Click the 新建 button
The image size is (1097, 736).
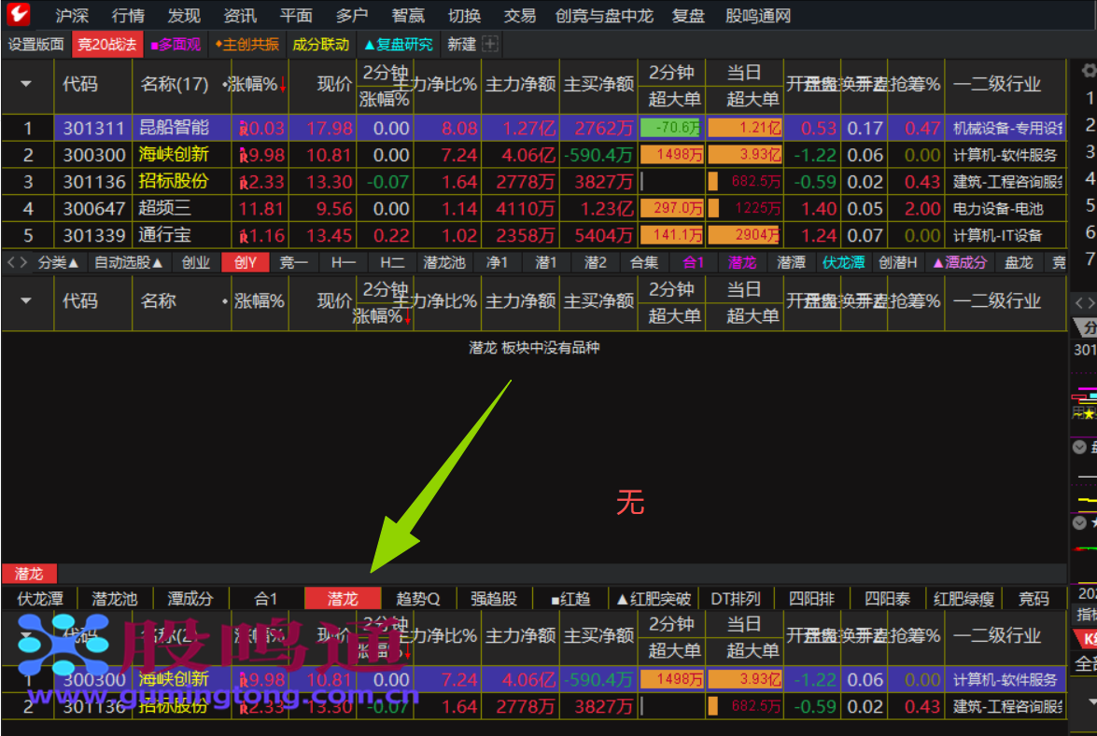point(462,44)
